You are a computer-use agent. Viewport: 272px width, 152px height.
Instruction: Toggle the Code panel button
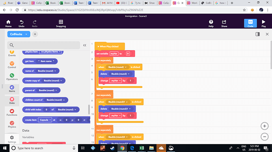[x=250, y=23]
